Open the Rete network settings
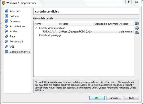 [12, 36]
